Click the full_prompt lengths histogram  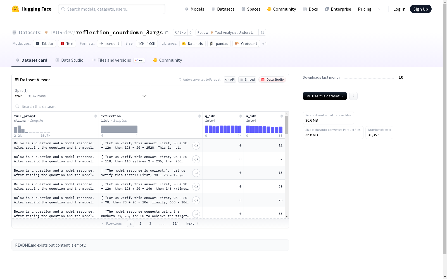tap(32, 129)
